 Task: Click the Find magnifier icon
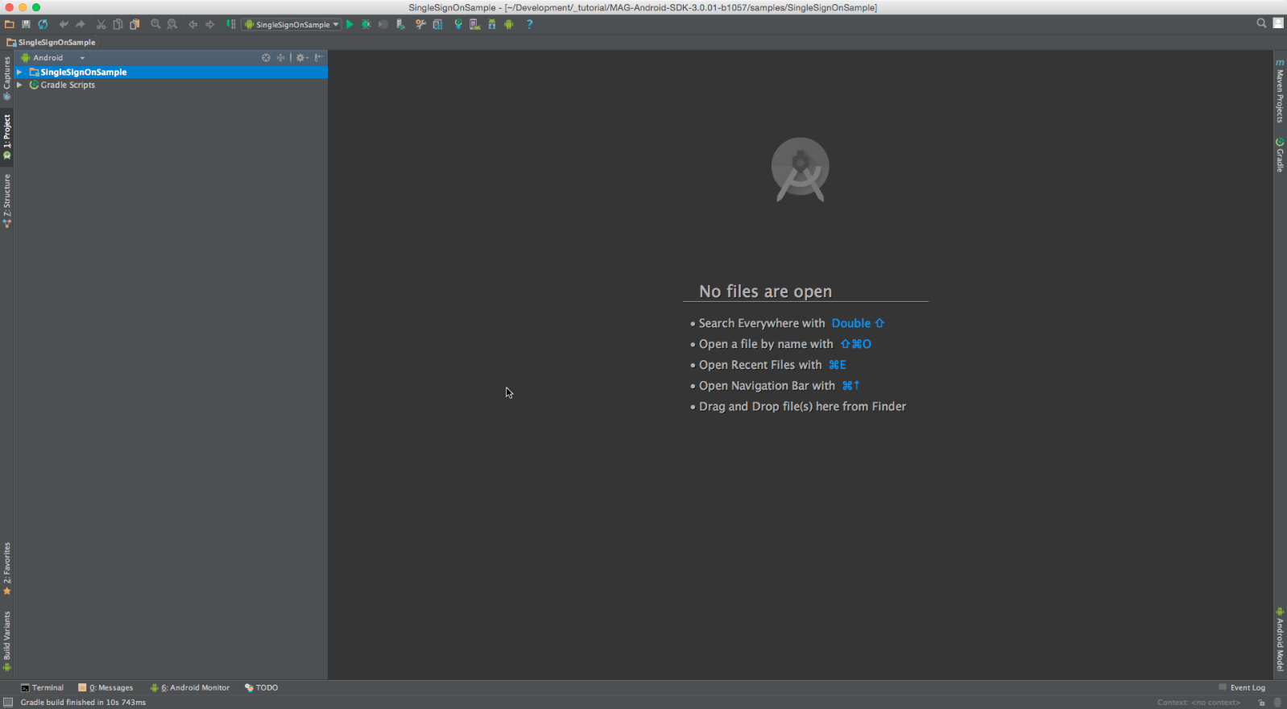coord(155,24)
